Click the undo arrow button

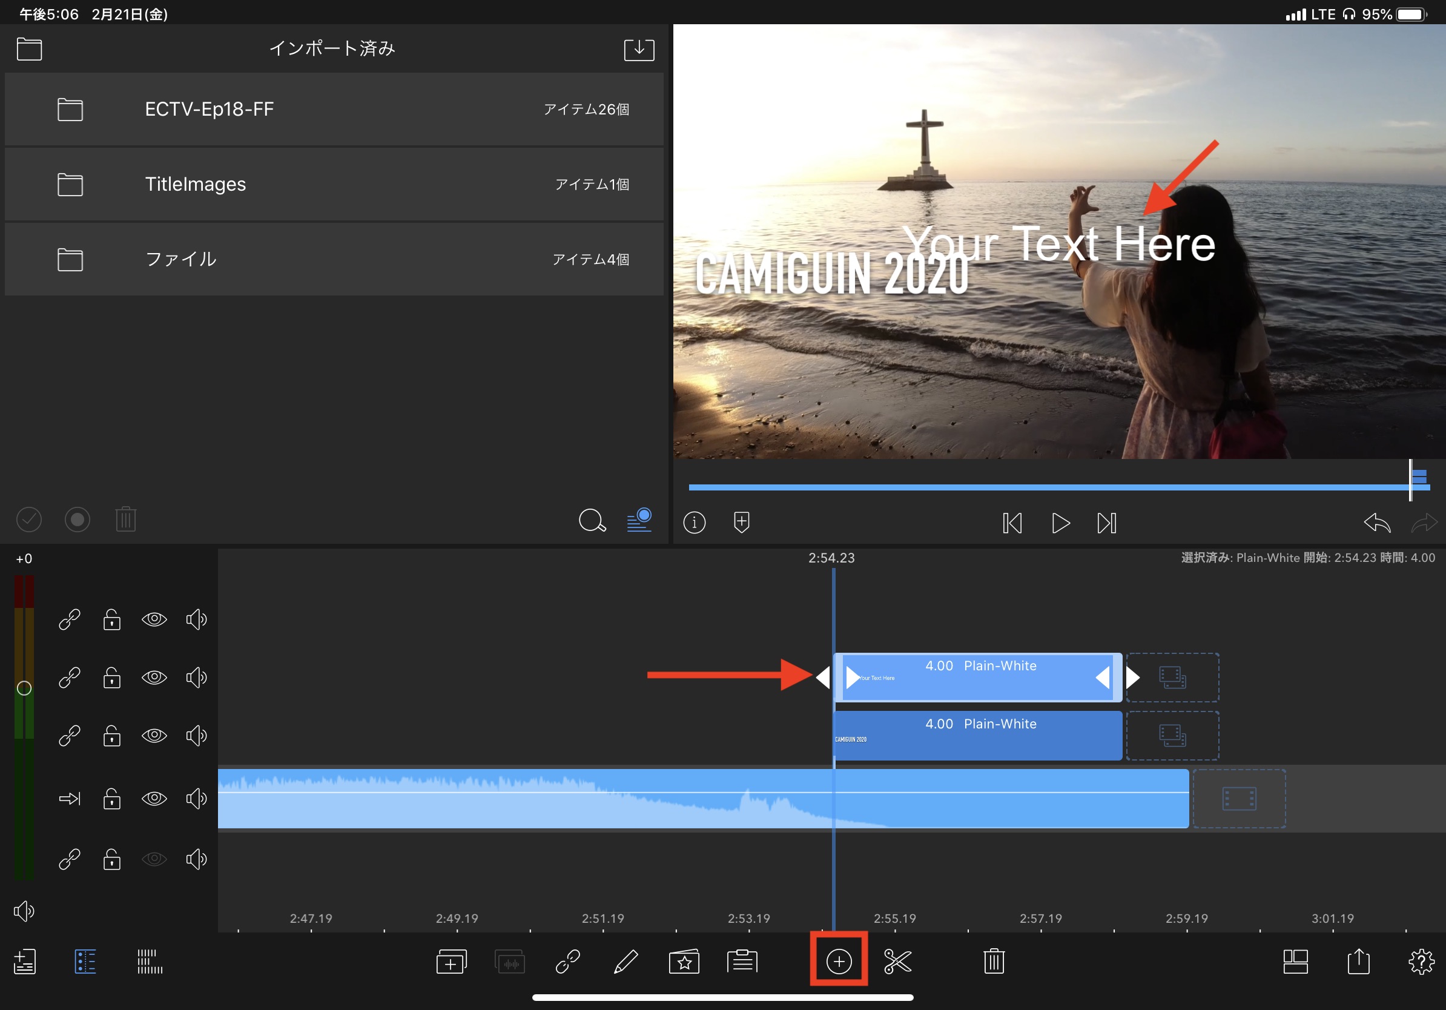[1377, 522]
